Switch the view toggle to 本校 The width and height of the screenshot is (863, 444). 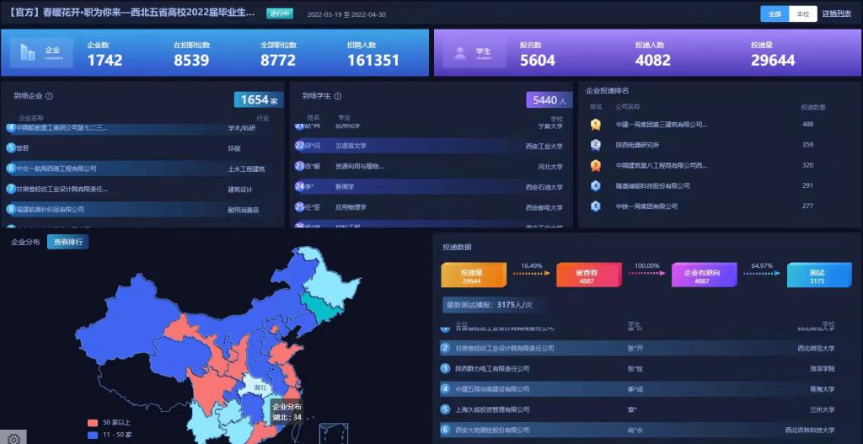(x=801, y=14)
